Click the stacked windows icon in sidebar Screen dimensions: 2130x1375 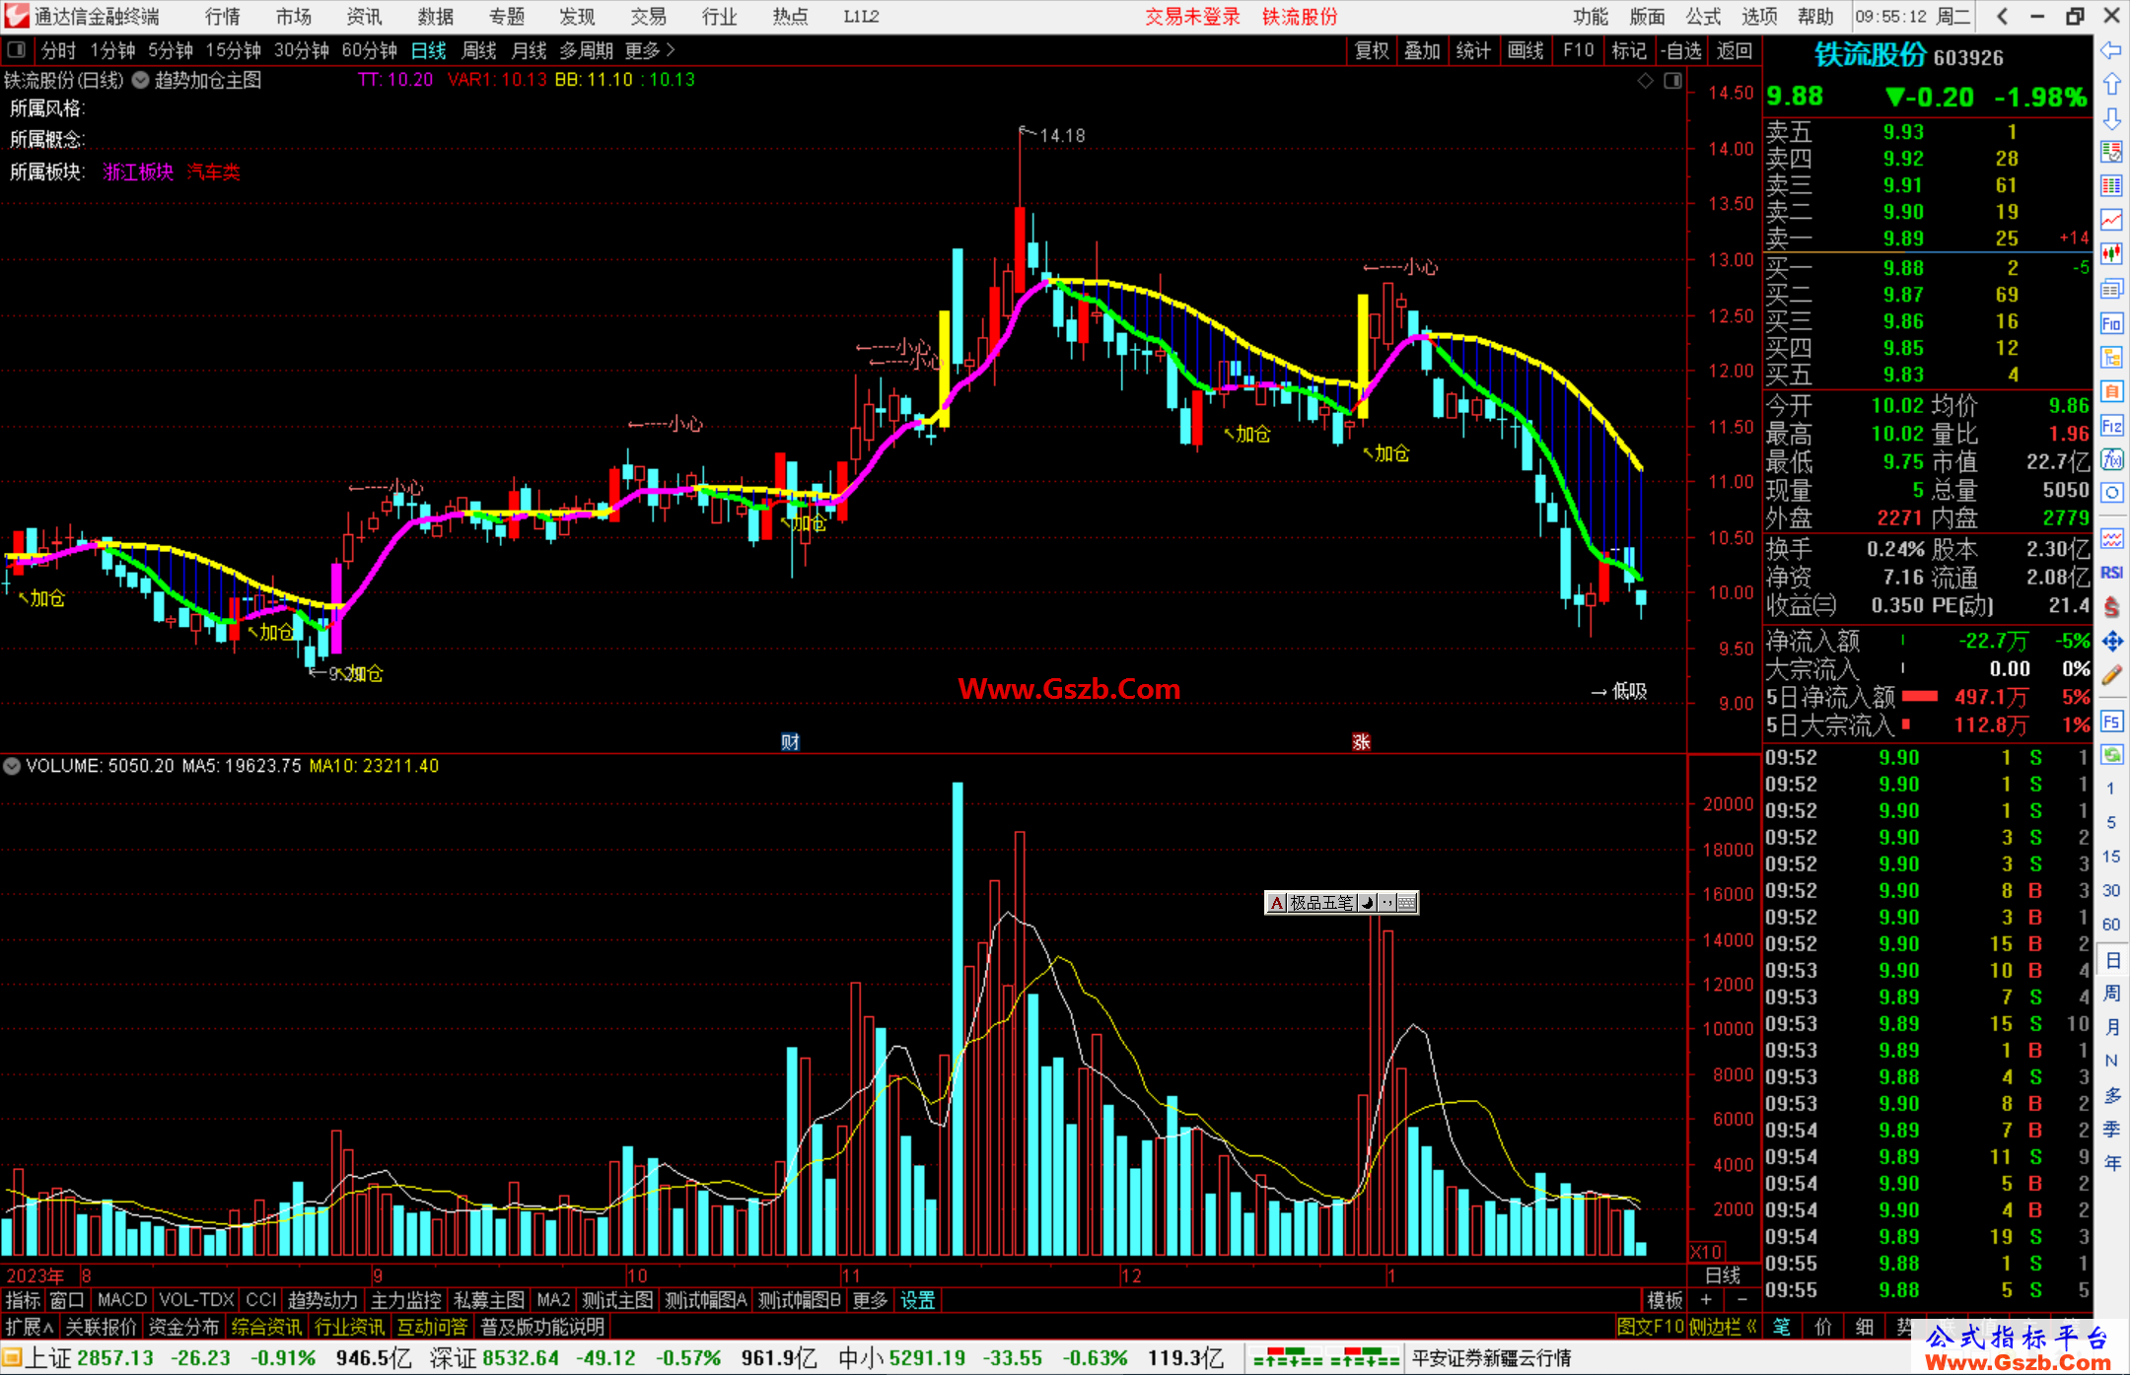click(2111, 289)
